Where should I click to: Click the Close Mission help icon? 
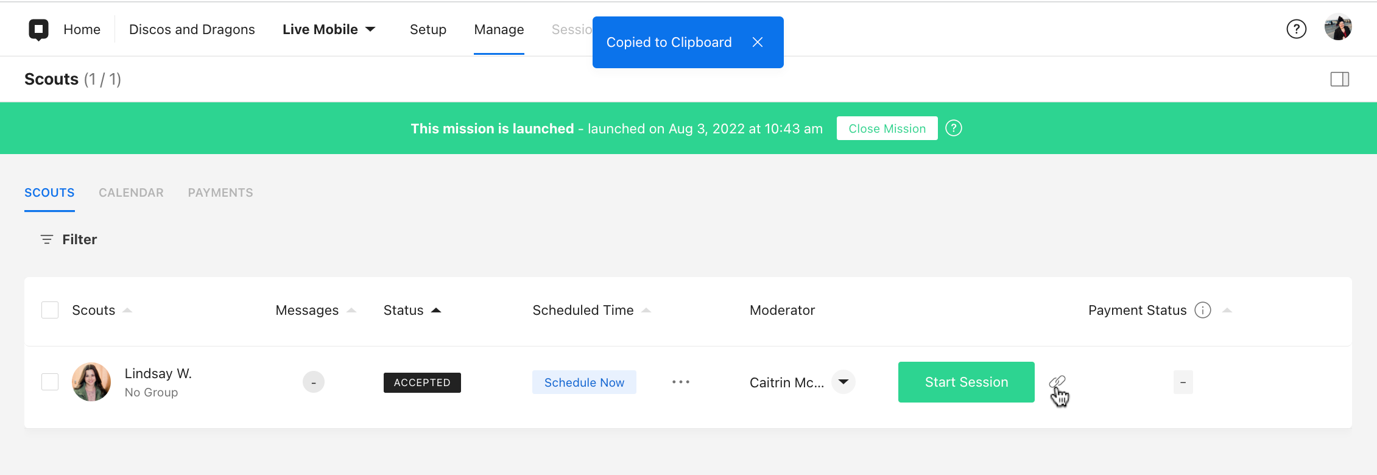(953, 128)
